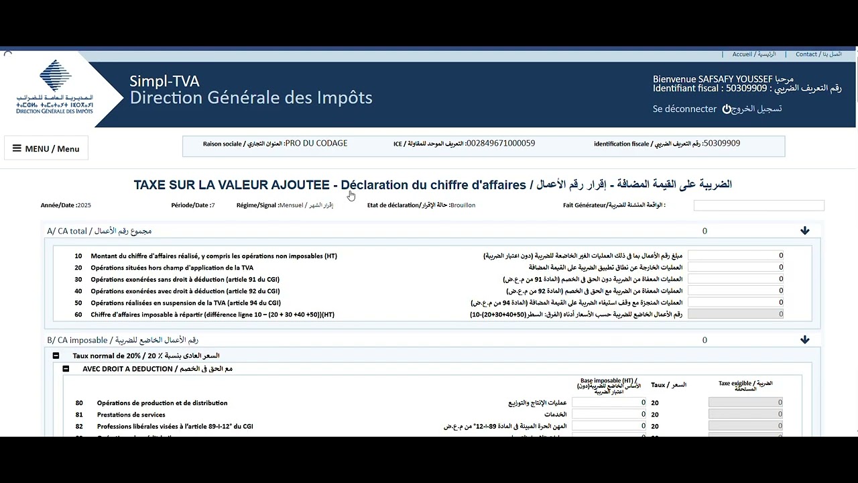Click the ICE number 002849671000059
Screen dimensions: 858x483
(x=500, y=144)
